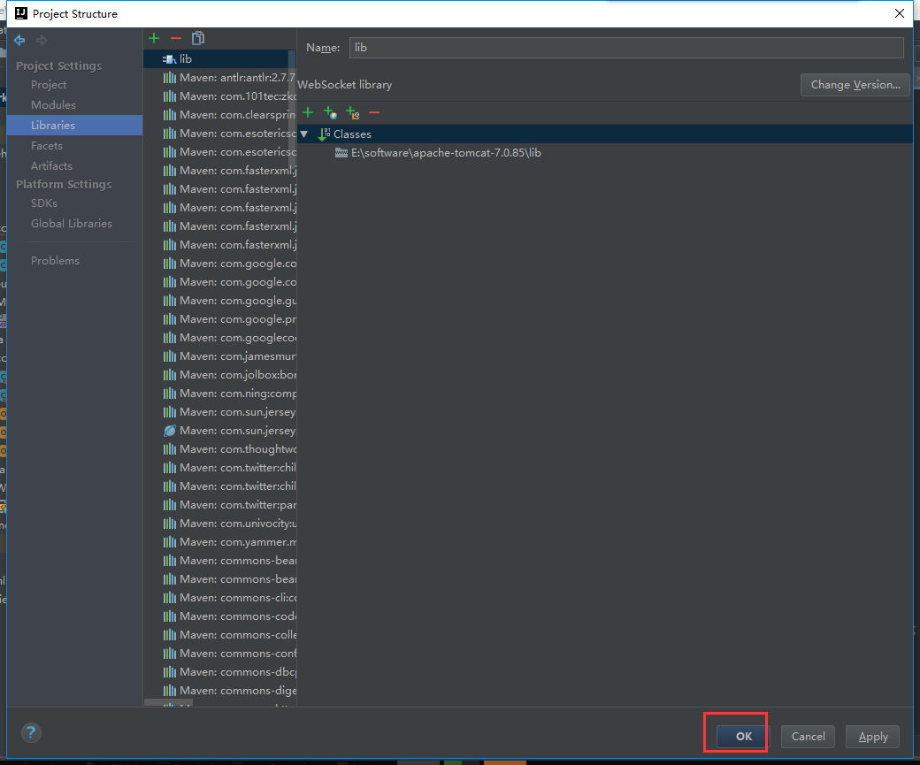
Task: Close the Project Structure dialog
Action: pos(900,13)
